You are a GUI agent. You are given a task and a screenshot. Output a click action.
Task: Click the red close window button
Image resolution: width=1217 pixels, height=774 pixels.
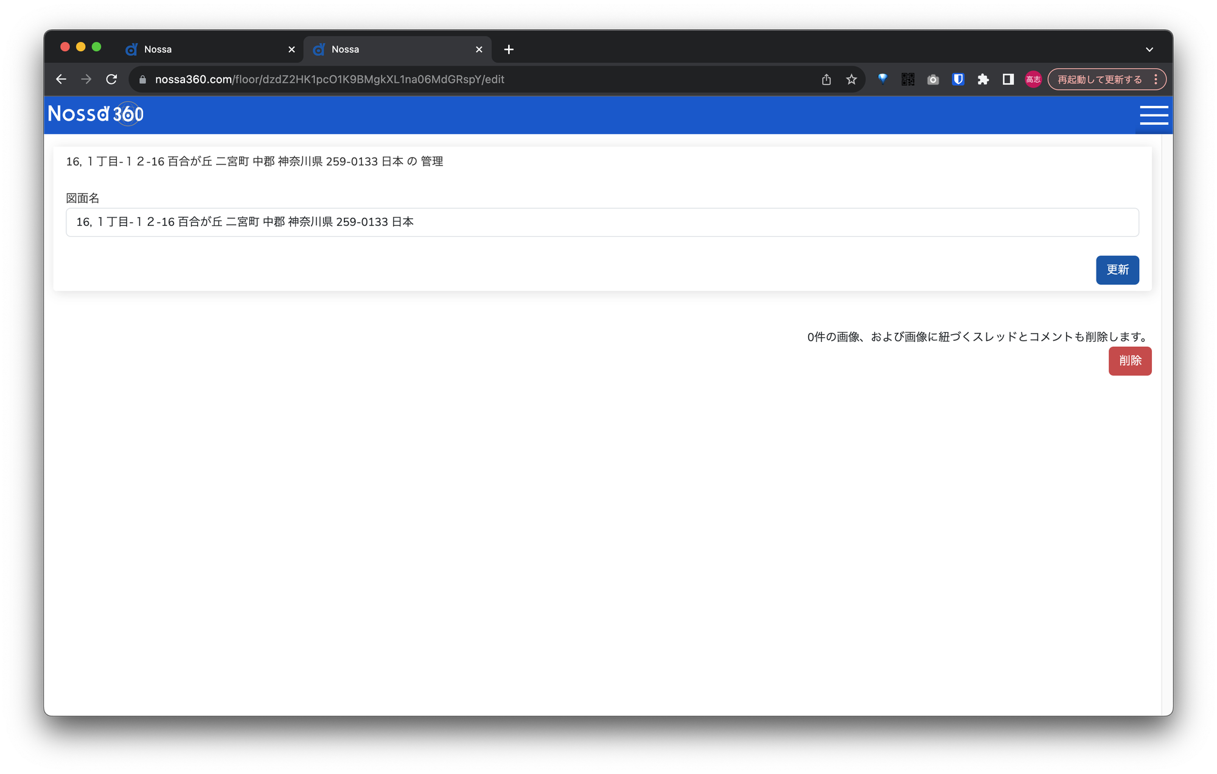coord(65,47)
